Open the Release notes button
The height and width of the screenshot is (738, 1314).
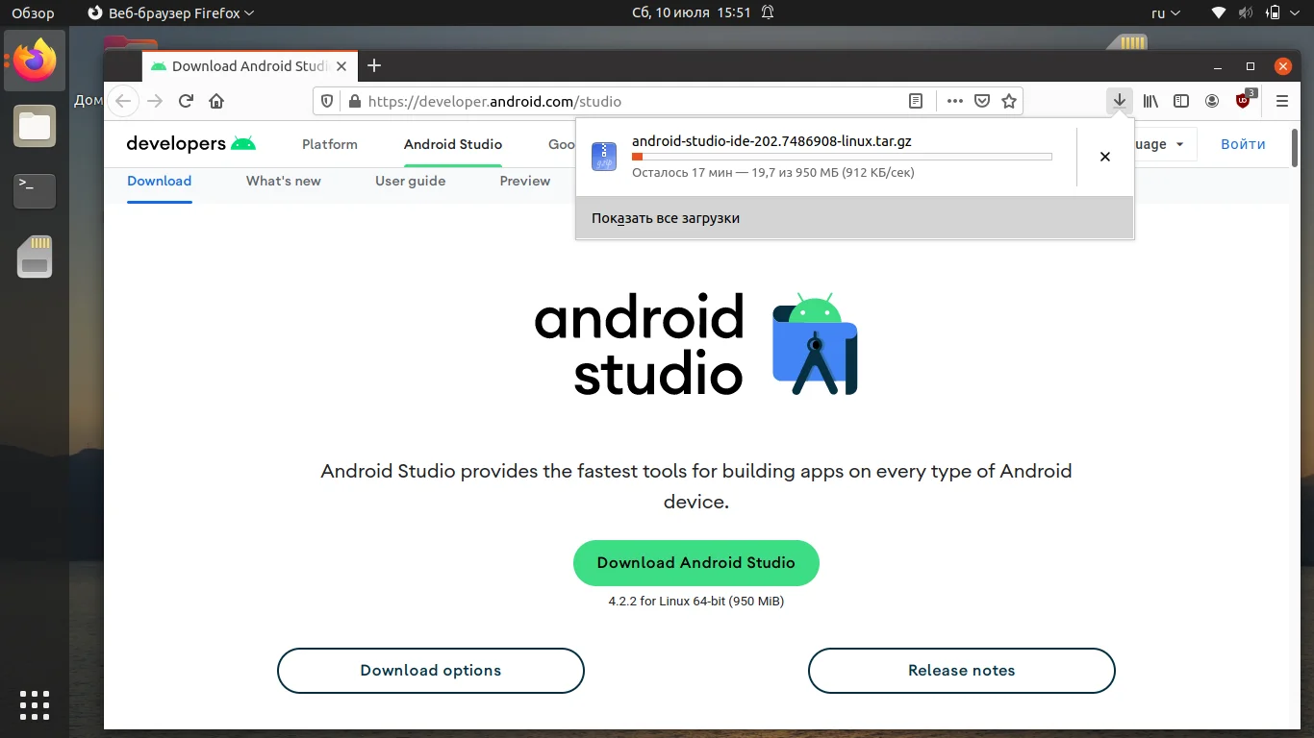(x=961, y=671)
